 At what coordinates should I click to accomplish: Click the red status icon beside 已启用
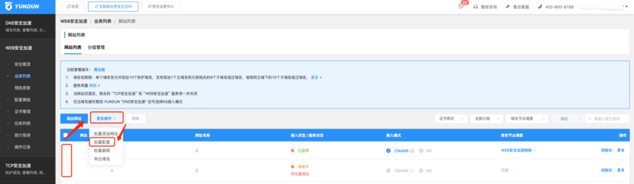[x=293, y=150]
